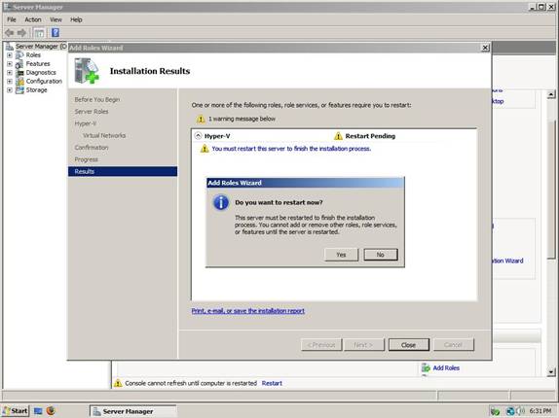Expand the Features tree node
Image resolution: width=559 pixels, height=418 pixels.
[10, 64]
